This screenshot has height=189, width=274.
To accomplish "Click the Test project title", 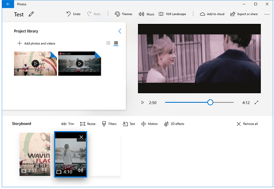I will click(x=19, y=15).
